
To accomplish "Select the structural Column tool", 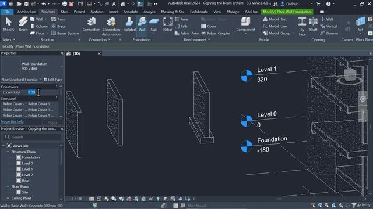I will (x=39, y=26).
